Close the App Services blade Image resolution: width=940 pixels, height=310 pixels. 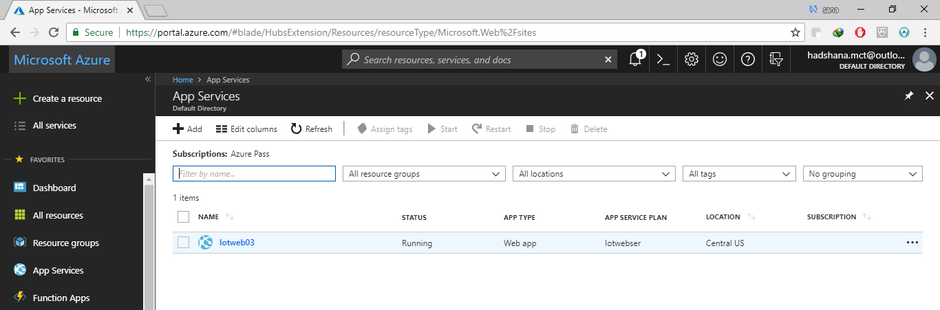929,96
